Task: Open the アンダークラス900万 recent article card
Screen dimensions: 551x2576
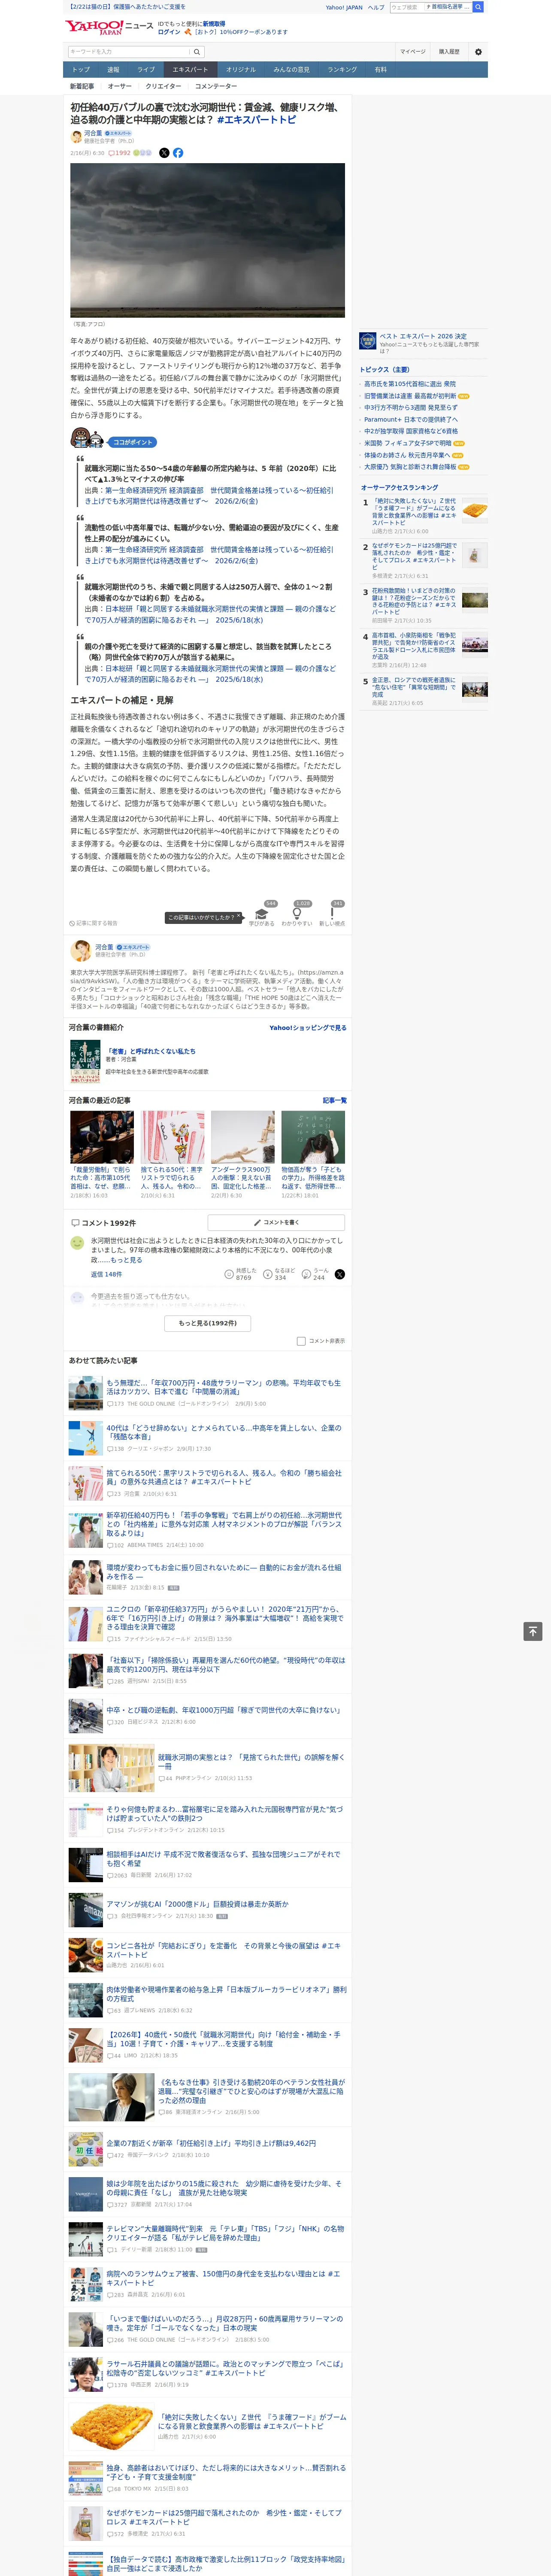Action: tap(243, 1154)
